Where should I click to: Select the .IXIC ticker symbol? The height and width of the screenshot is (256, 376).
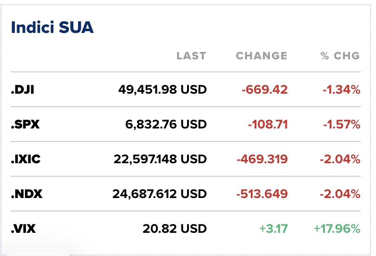point(26,159)
